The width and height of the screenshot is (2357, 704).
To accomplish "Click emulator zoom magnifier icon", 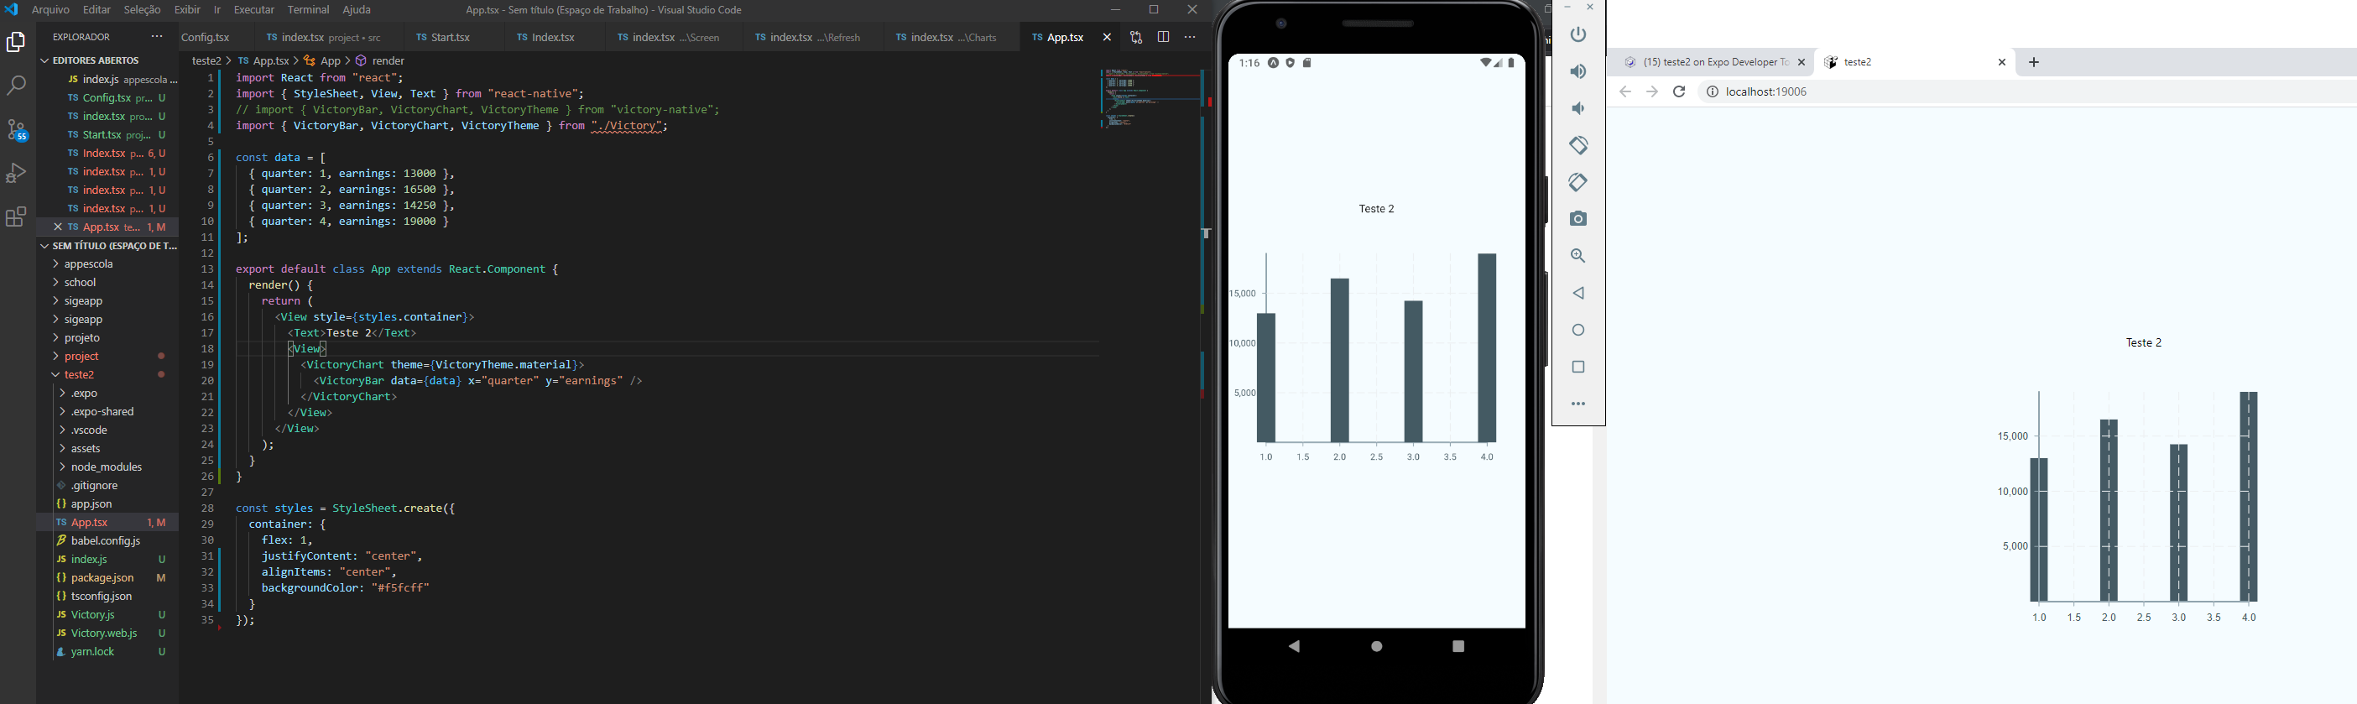I will click(x=1578, y=256).
